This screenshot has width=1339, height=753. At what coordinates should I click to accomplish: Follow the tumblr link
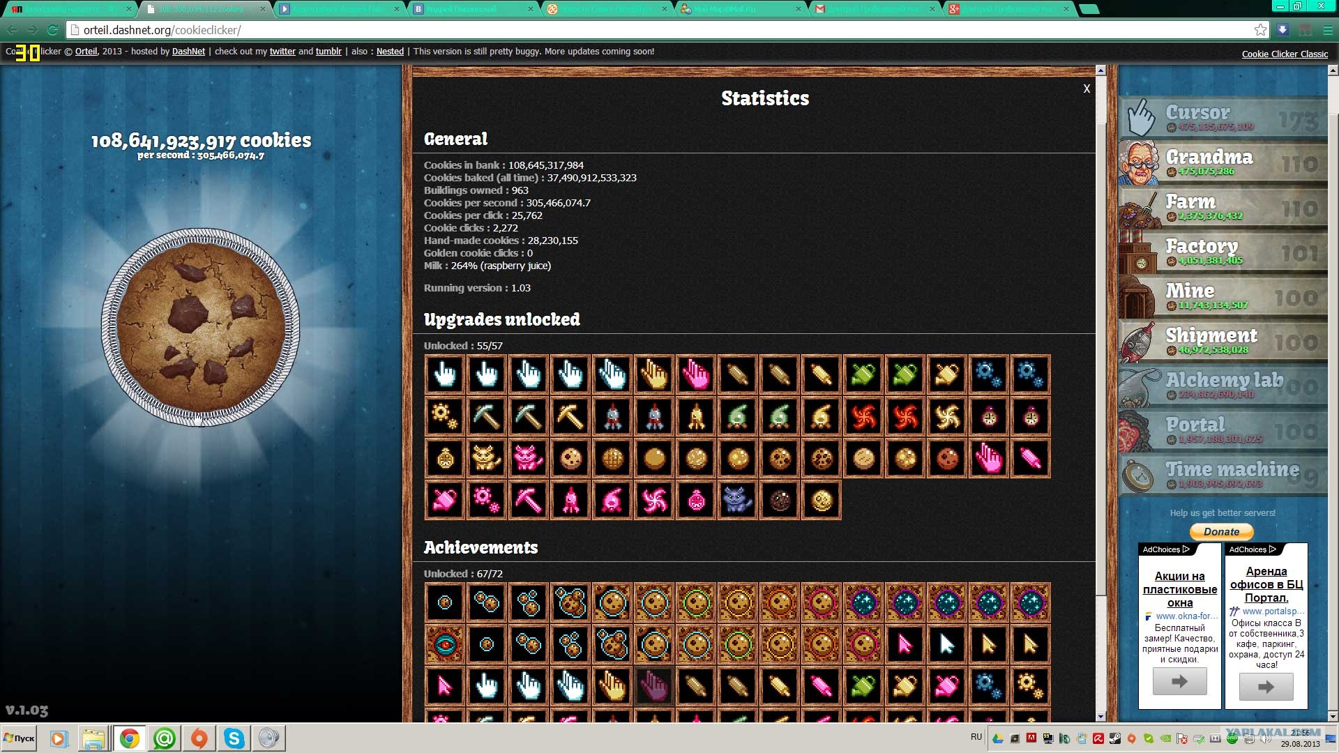click(x=328, y=52)
